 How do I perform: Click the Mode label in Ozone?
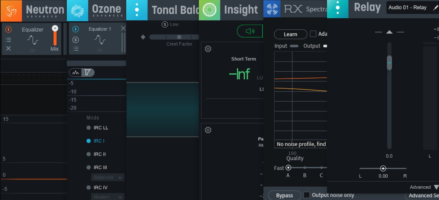(93, 118)
